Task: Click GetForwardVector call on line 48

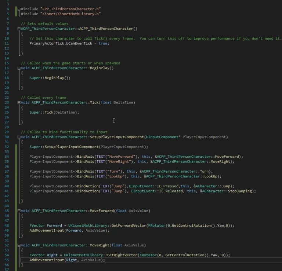Action: coord(129,226)
